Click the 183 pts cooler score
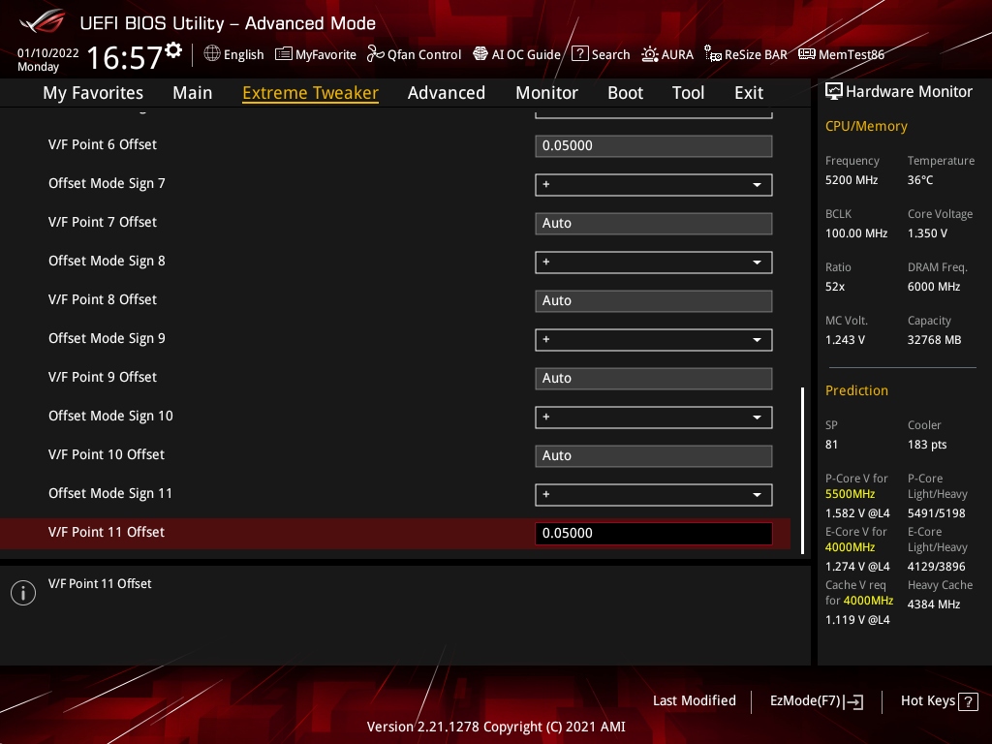 (x=927, y=445)
